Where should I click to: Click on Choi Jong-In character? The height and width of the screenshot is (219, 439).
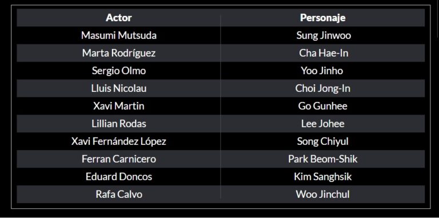coord(322,88)
